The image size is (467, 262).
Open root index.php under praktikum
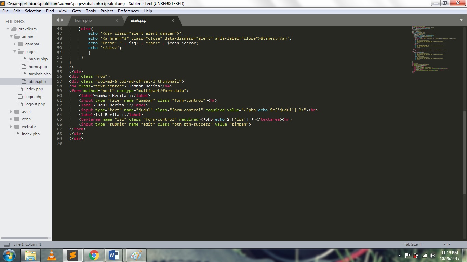click(x=31, y=134)
